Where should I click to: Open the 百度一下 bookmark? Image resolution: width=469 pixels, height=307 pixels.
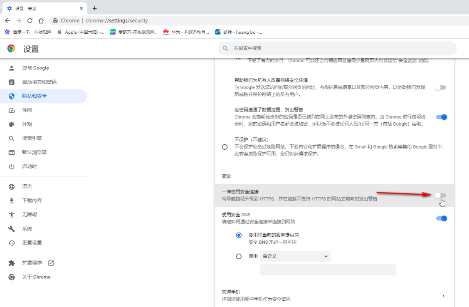pyautogui.click(x=28, y=32)
